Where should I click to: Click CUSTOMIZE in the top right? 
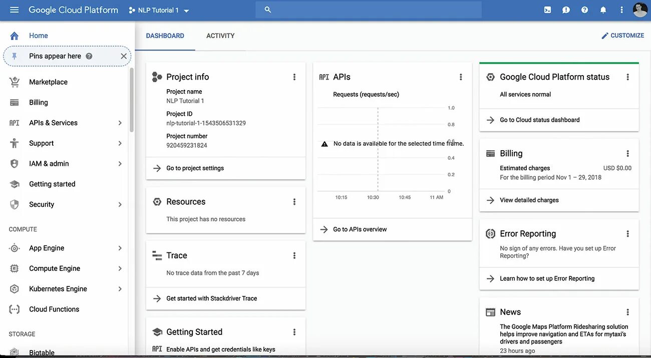623,35
